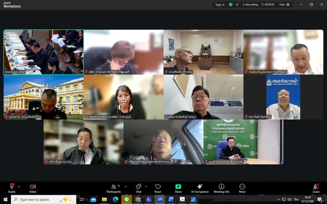Open Mail app in taskbar
This screenshot has width=327, height=204.
click(x=93, y=200)
